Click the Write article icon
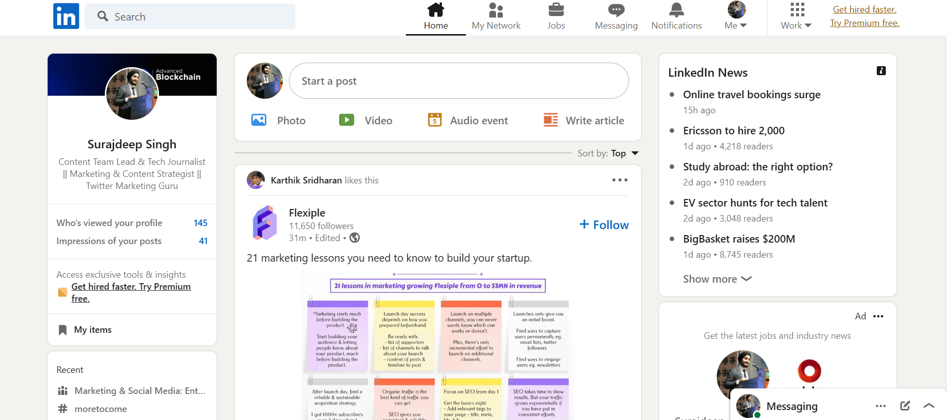Viewport: 947px width, 420px height. tap(551, 120)
